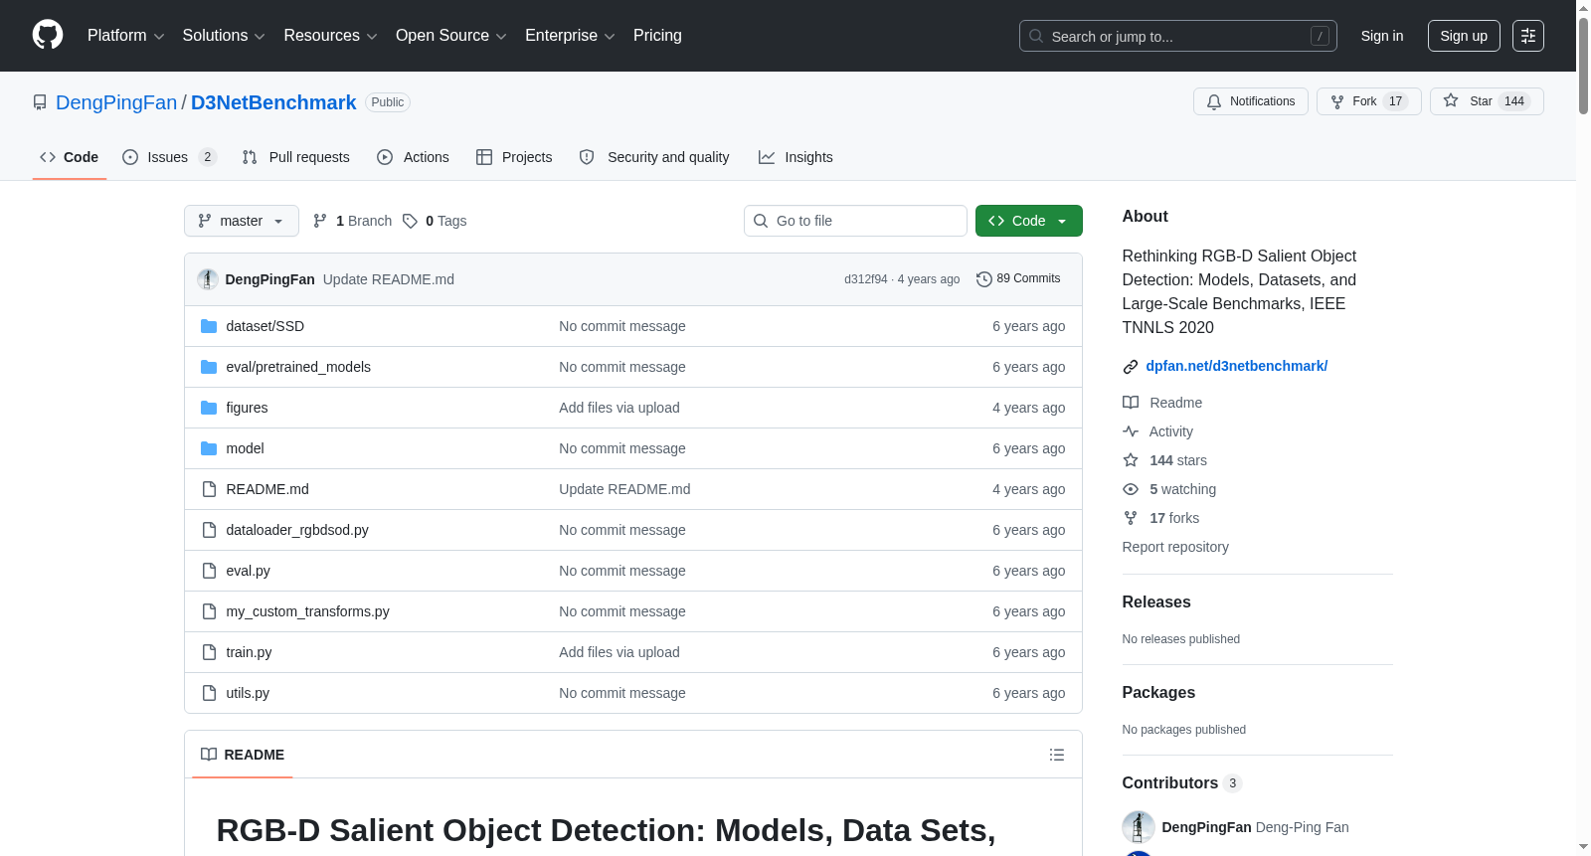Click the fork icon beside 17 forks
Image resolution: width=1591 pixels, height=856 pixels.
click(1131, 518)
